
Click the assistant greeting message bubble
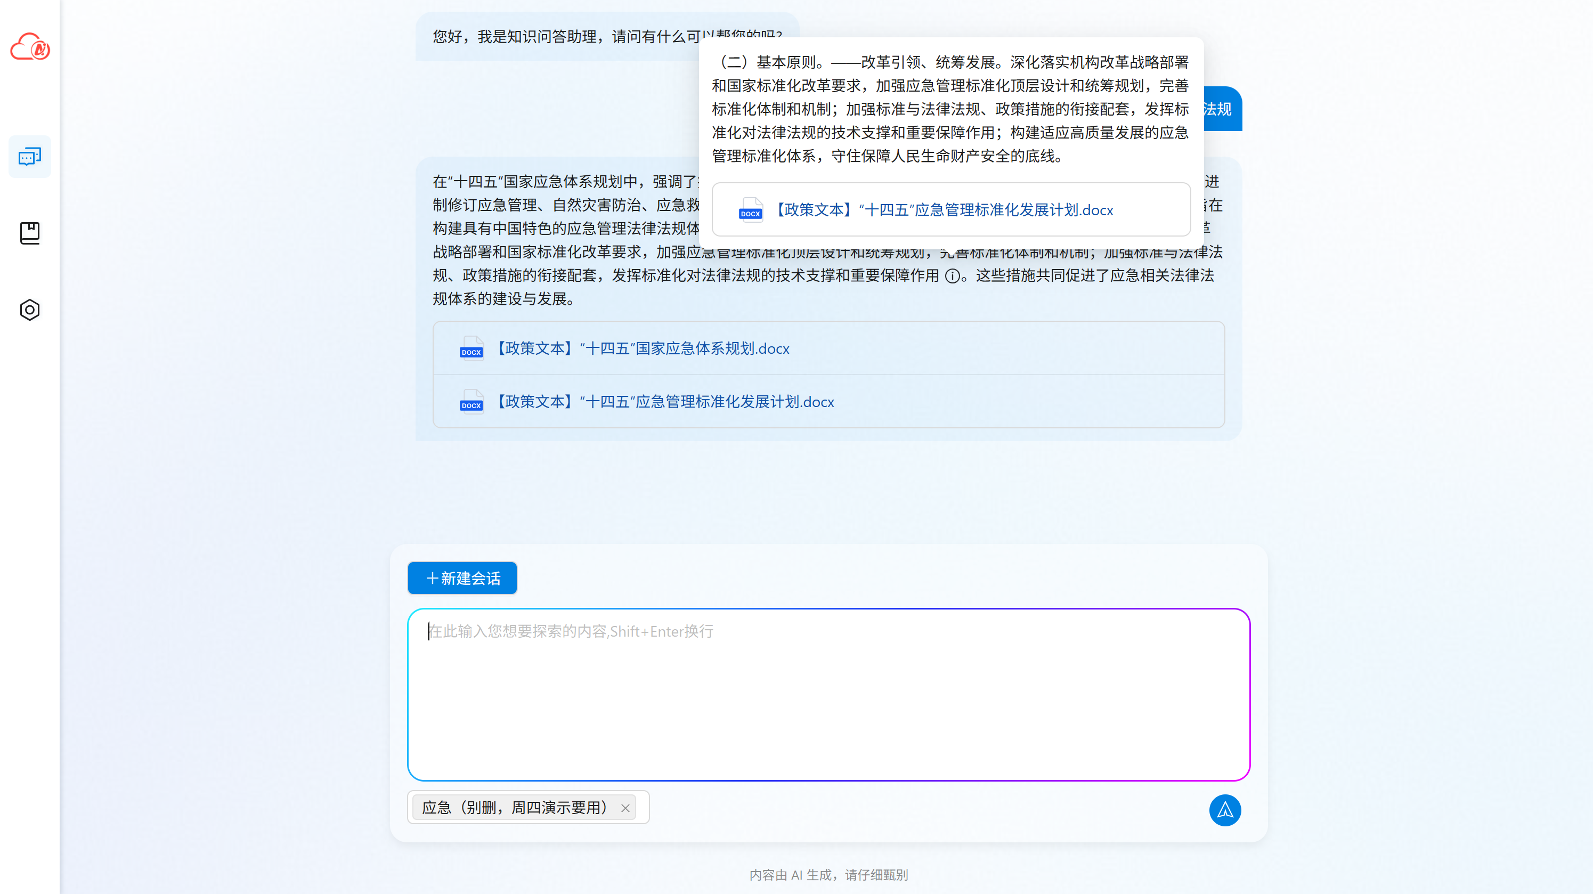point(557,36)
